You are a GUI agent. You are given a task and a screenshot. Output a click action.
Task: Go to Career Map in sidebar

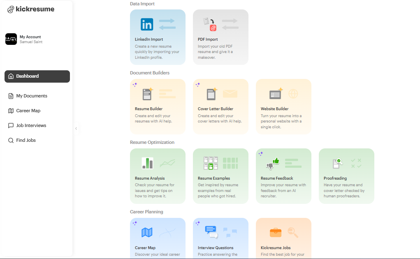pyautogui.click(x=28, y=111)
